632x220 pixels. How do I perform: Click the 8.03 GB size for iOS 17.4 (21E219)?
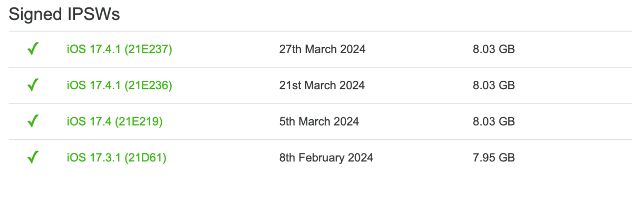(494, 121)
